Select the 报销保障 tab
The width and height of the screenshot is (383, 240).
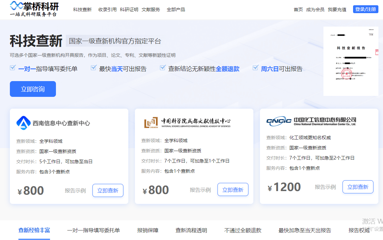148,230
